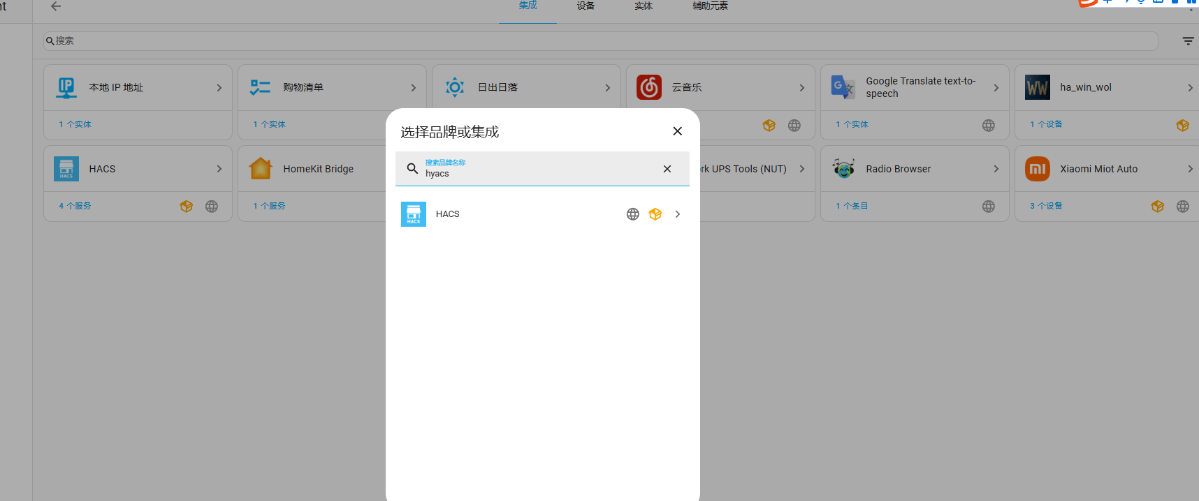Screen dimensions: 1199x501
Task: Expand the 本地 IP 地址 card chevron
Action: tap(219, 88)
